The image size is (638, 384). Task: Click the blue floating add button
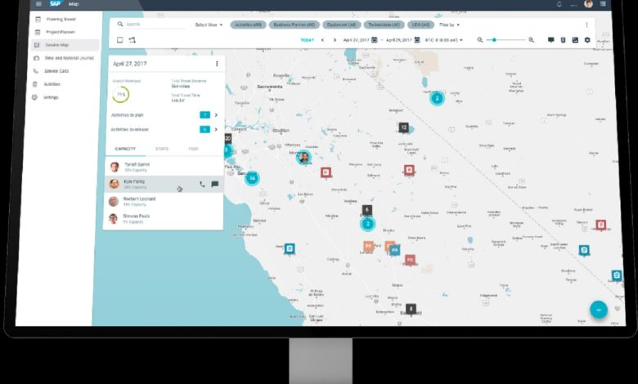pyautogui.click(x=598, y=310)
